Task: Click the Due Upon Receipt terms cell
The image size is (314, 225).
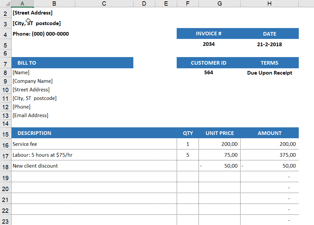Action: (269, 73)
